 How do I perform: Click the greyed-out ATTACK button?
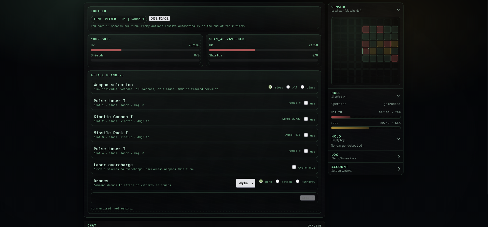click(308, 198)
